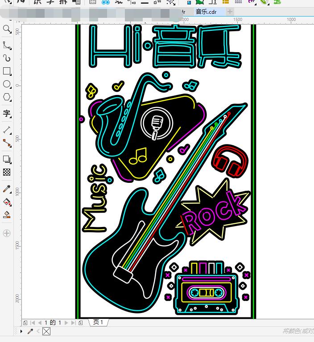
Task: Select the Interactive Fill bucket tool
Action: coord(7,202)
